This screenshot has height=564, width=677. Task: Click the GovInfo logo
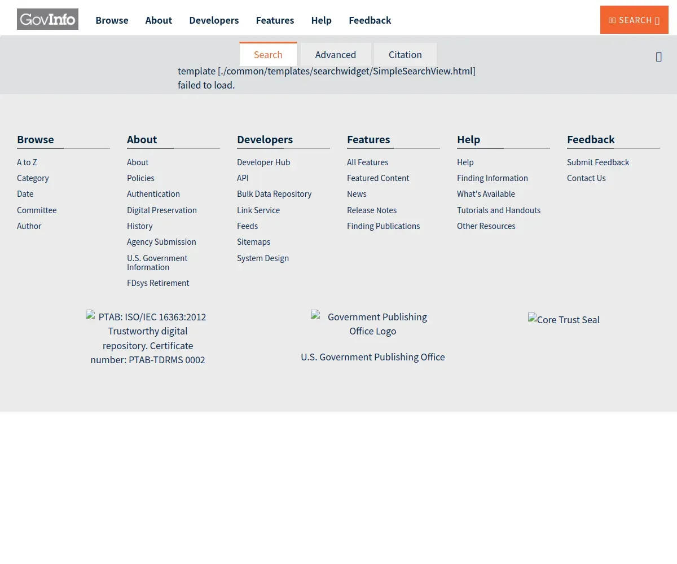[47, 19]
